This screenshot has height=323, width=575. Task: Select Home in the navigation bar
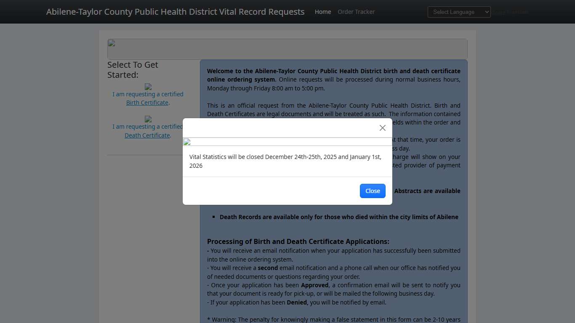pos(322,12)
